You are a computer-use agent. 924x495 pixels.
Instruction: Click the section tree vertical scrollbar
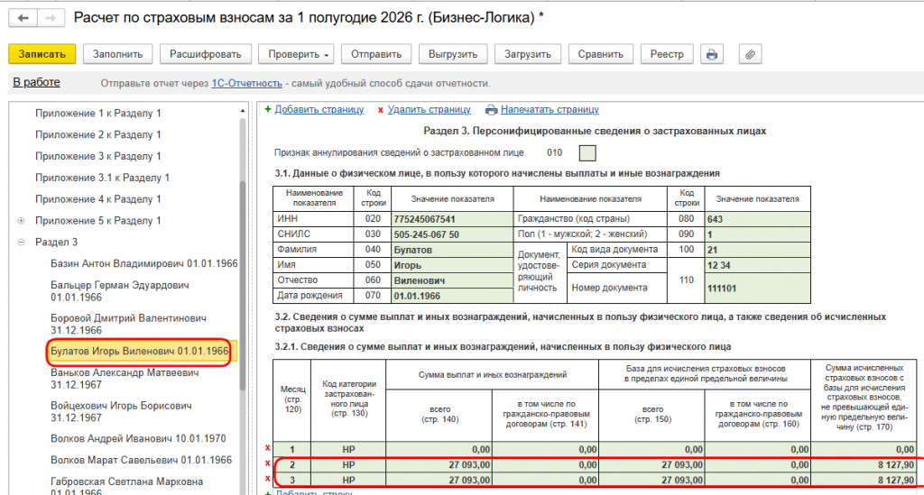(242, 285)
